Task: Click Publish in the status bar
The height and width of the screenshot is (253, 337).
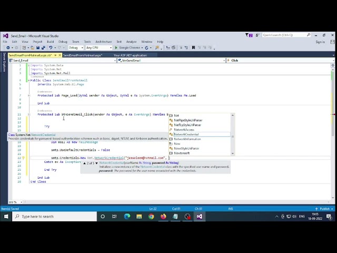Action: coord(324,209)
